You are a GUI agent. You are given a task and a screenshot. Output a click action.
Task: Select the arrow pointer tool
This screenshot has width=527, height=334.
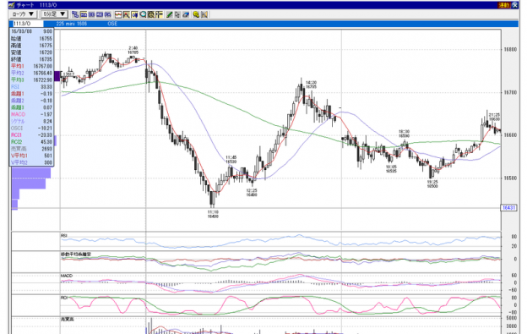(177, 14)
